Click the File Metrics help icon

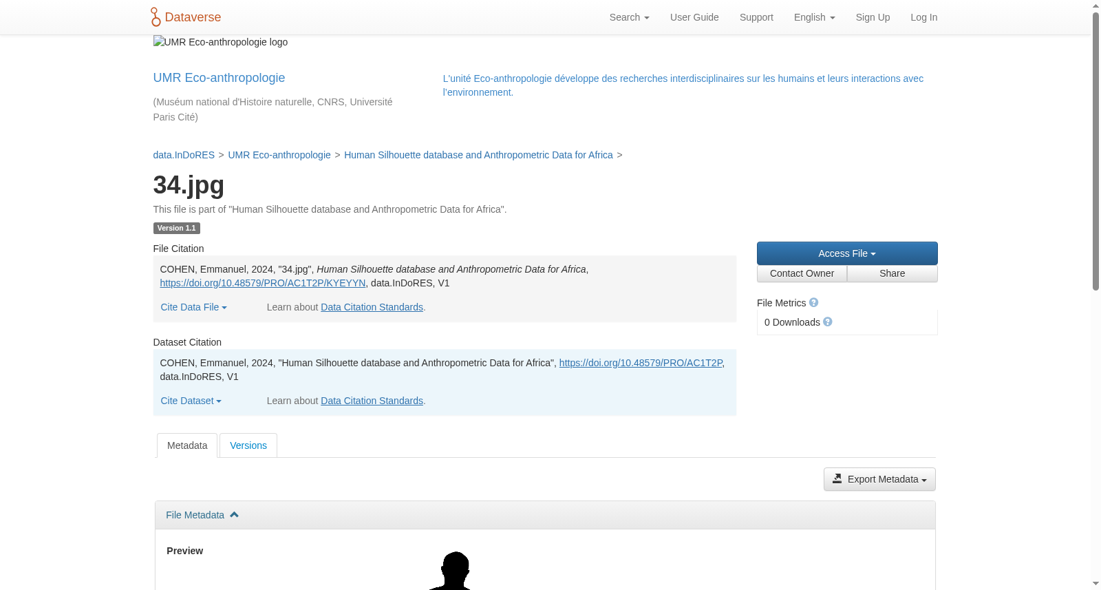(x=813, y=303)
